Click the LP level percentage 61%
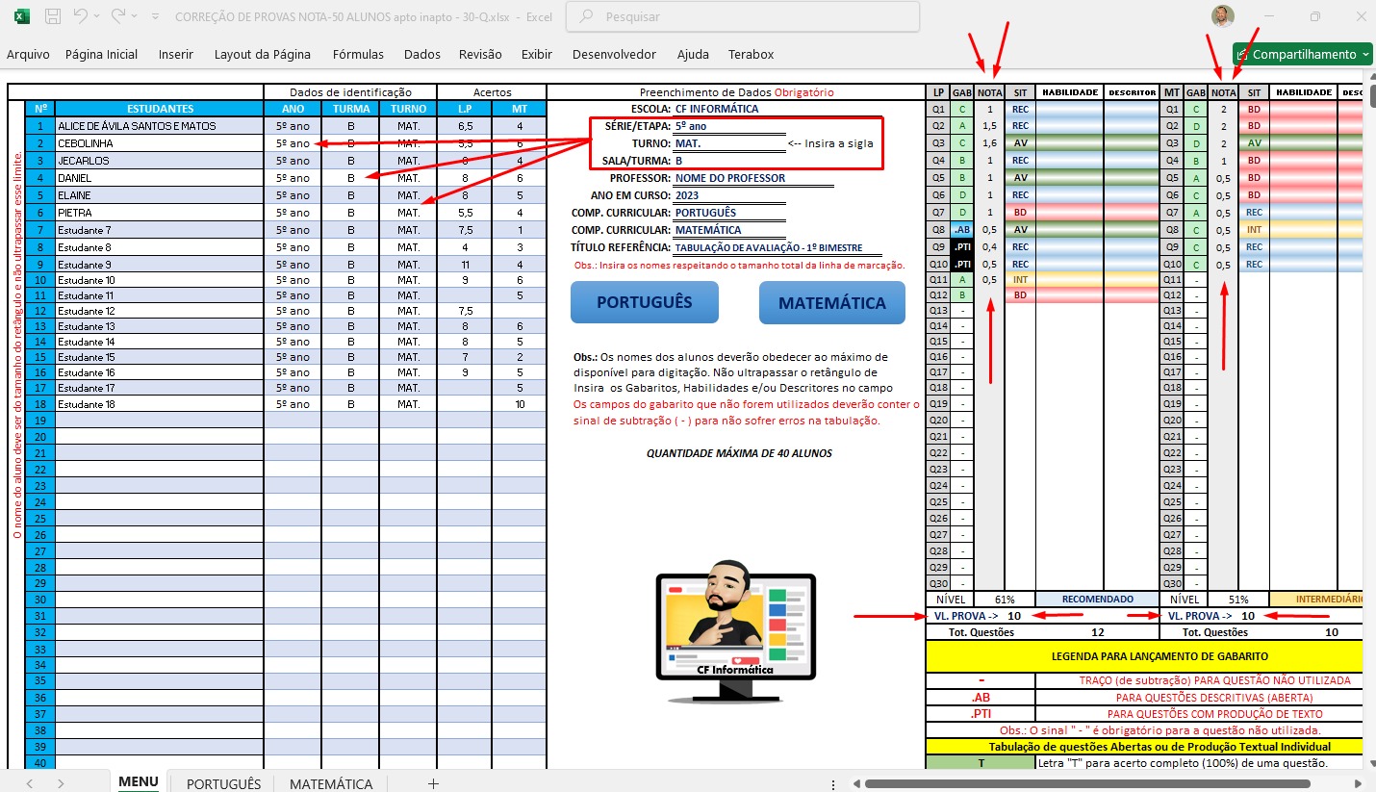This screenshot has width=1376, height=792. tap(1005, 599)
